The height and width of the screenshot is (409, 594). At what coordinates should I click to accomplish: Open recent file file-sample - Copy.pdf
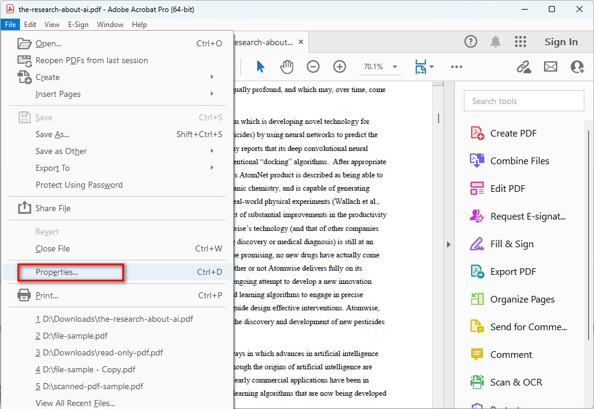117,369
